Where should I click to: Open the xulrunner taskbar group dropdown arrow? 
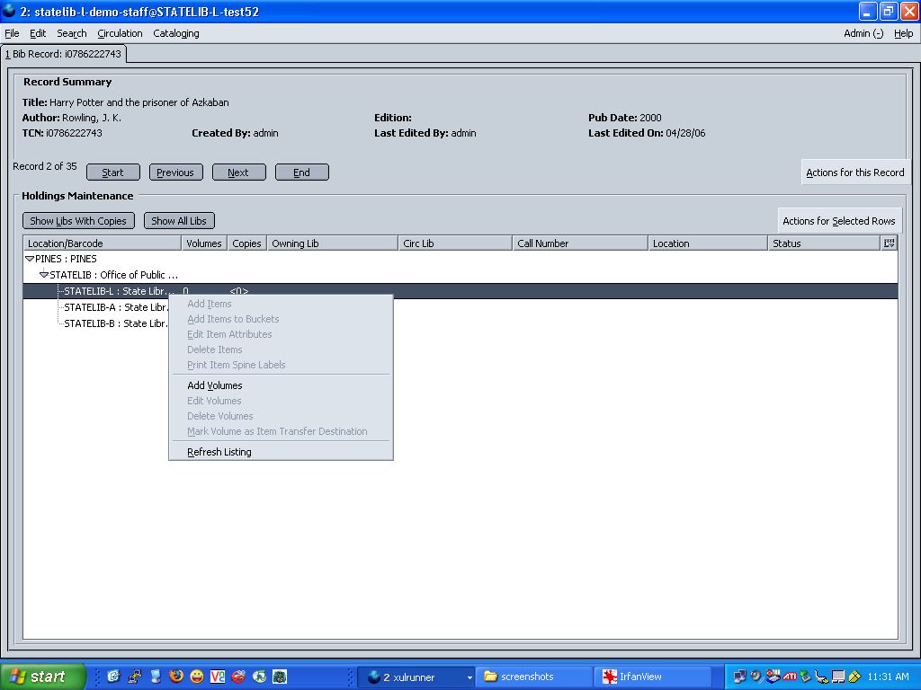[x=469, y=677]
